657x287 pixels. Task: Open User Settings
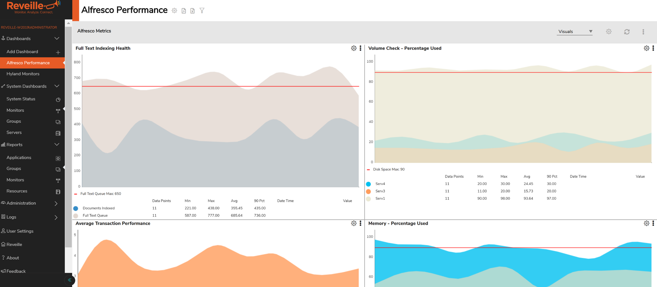20,231
